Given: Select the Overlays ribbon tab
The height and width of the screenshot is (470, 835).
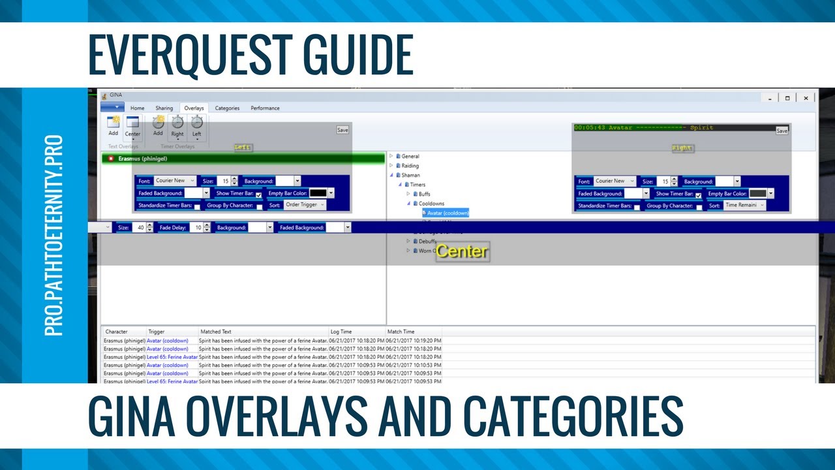Looking at the screenshot, I should coord(194,108).
